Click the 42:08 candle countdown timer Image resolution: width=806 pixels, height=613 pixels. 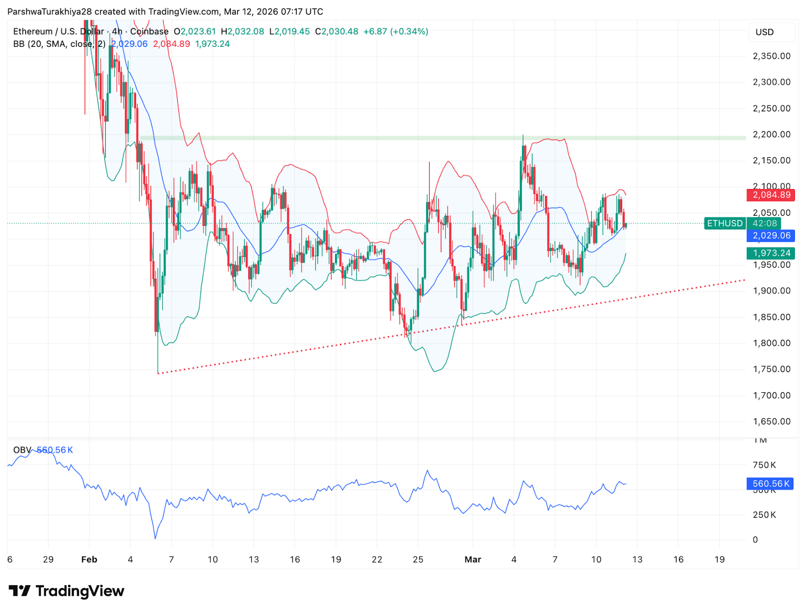coord(764,223)
